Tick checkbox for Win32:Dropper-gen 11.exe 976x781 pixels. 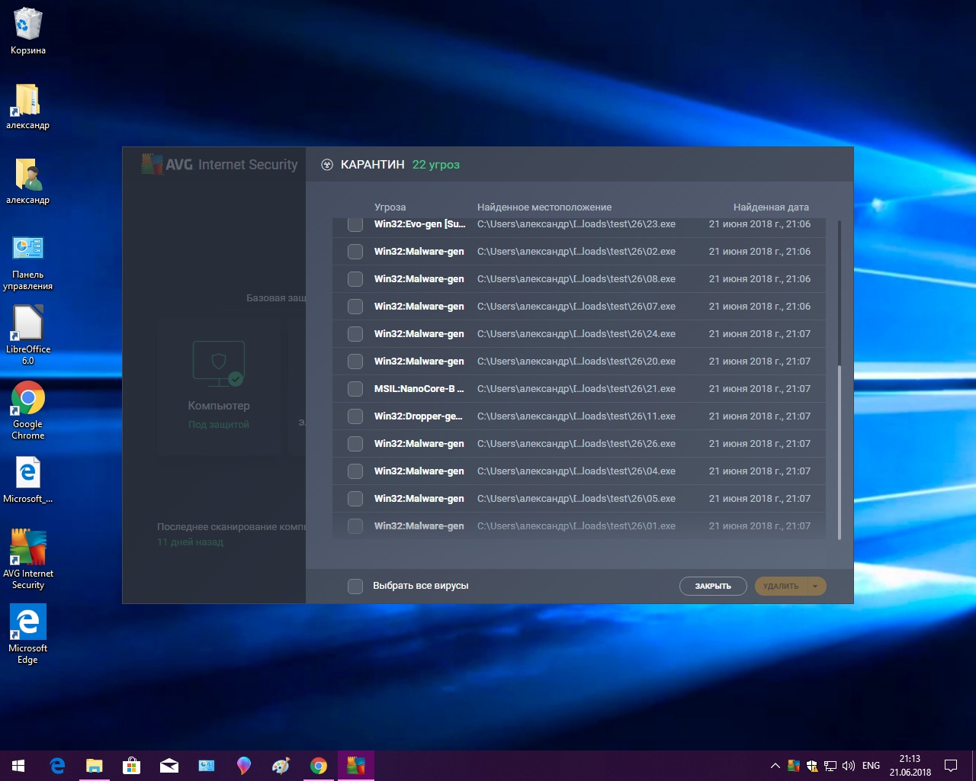pyautogui.click(x=355, y=416)
